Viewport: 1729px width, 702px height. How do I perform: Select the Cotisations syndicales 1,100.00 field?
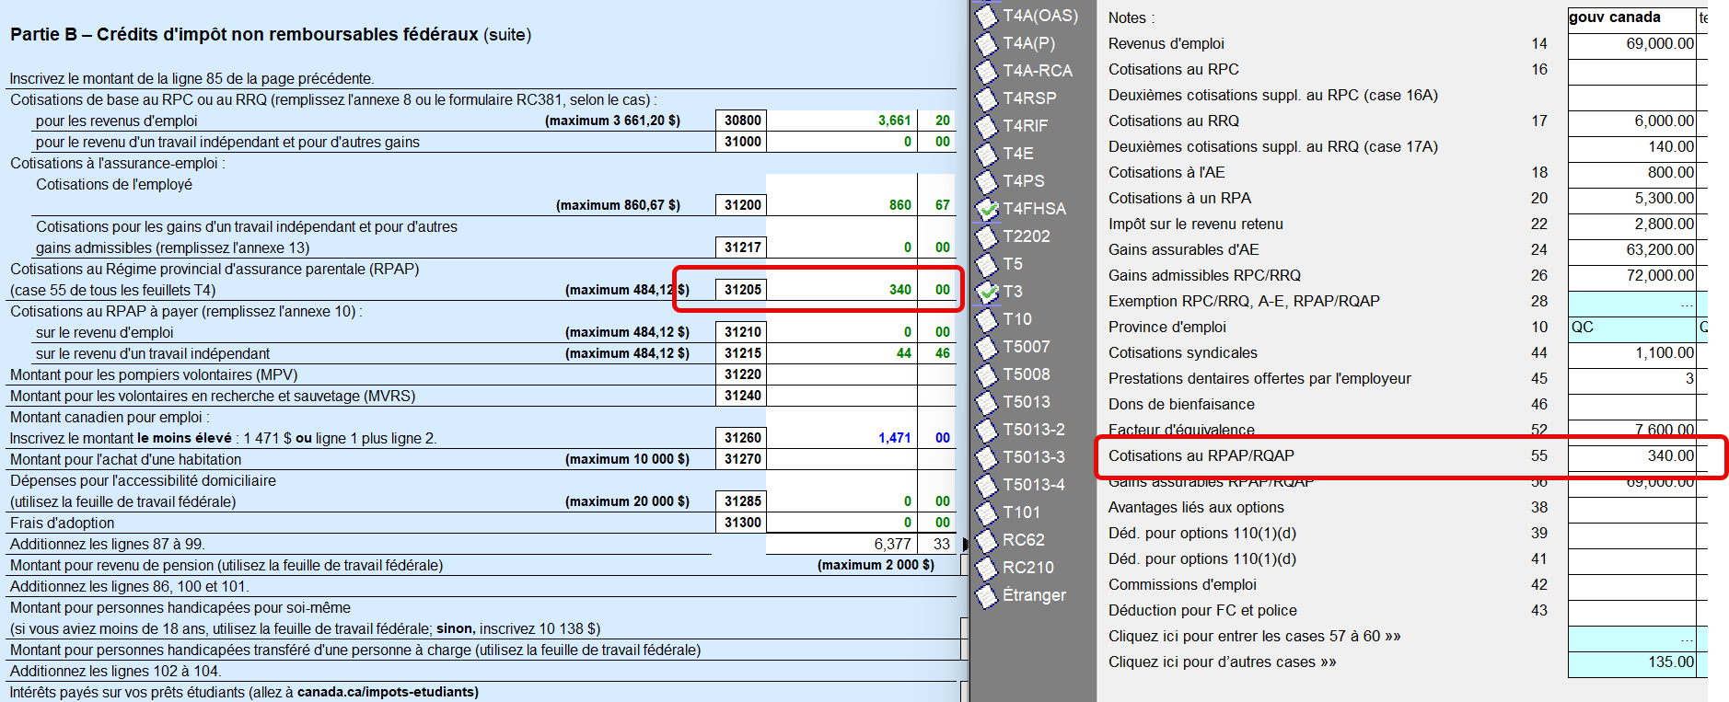(x=1631, y=353)
